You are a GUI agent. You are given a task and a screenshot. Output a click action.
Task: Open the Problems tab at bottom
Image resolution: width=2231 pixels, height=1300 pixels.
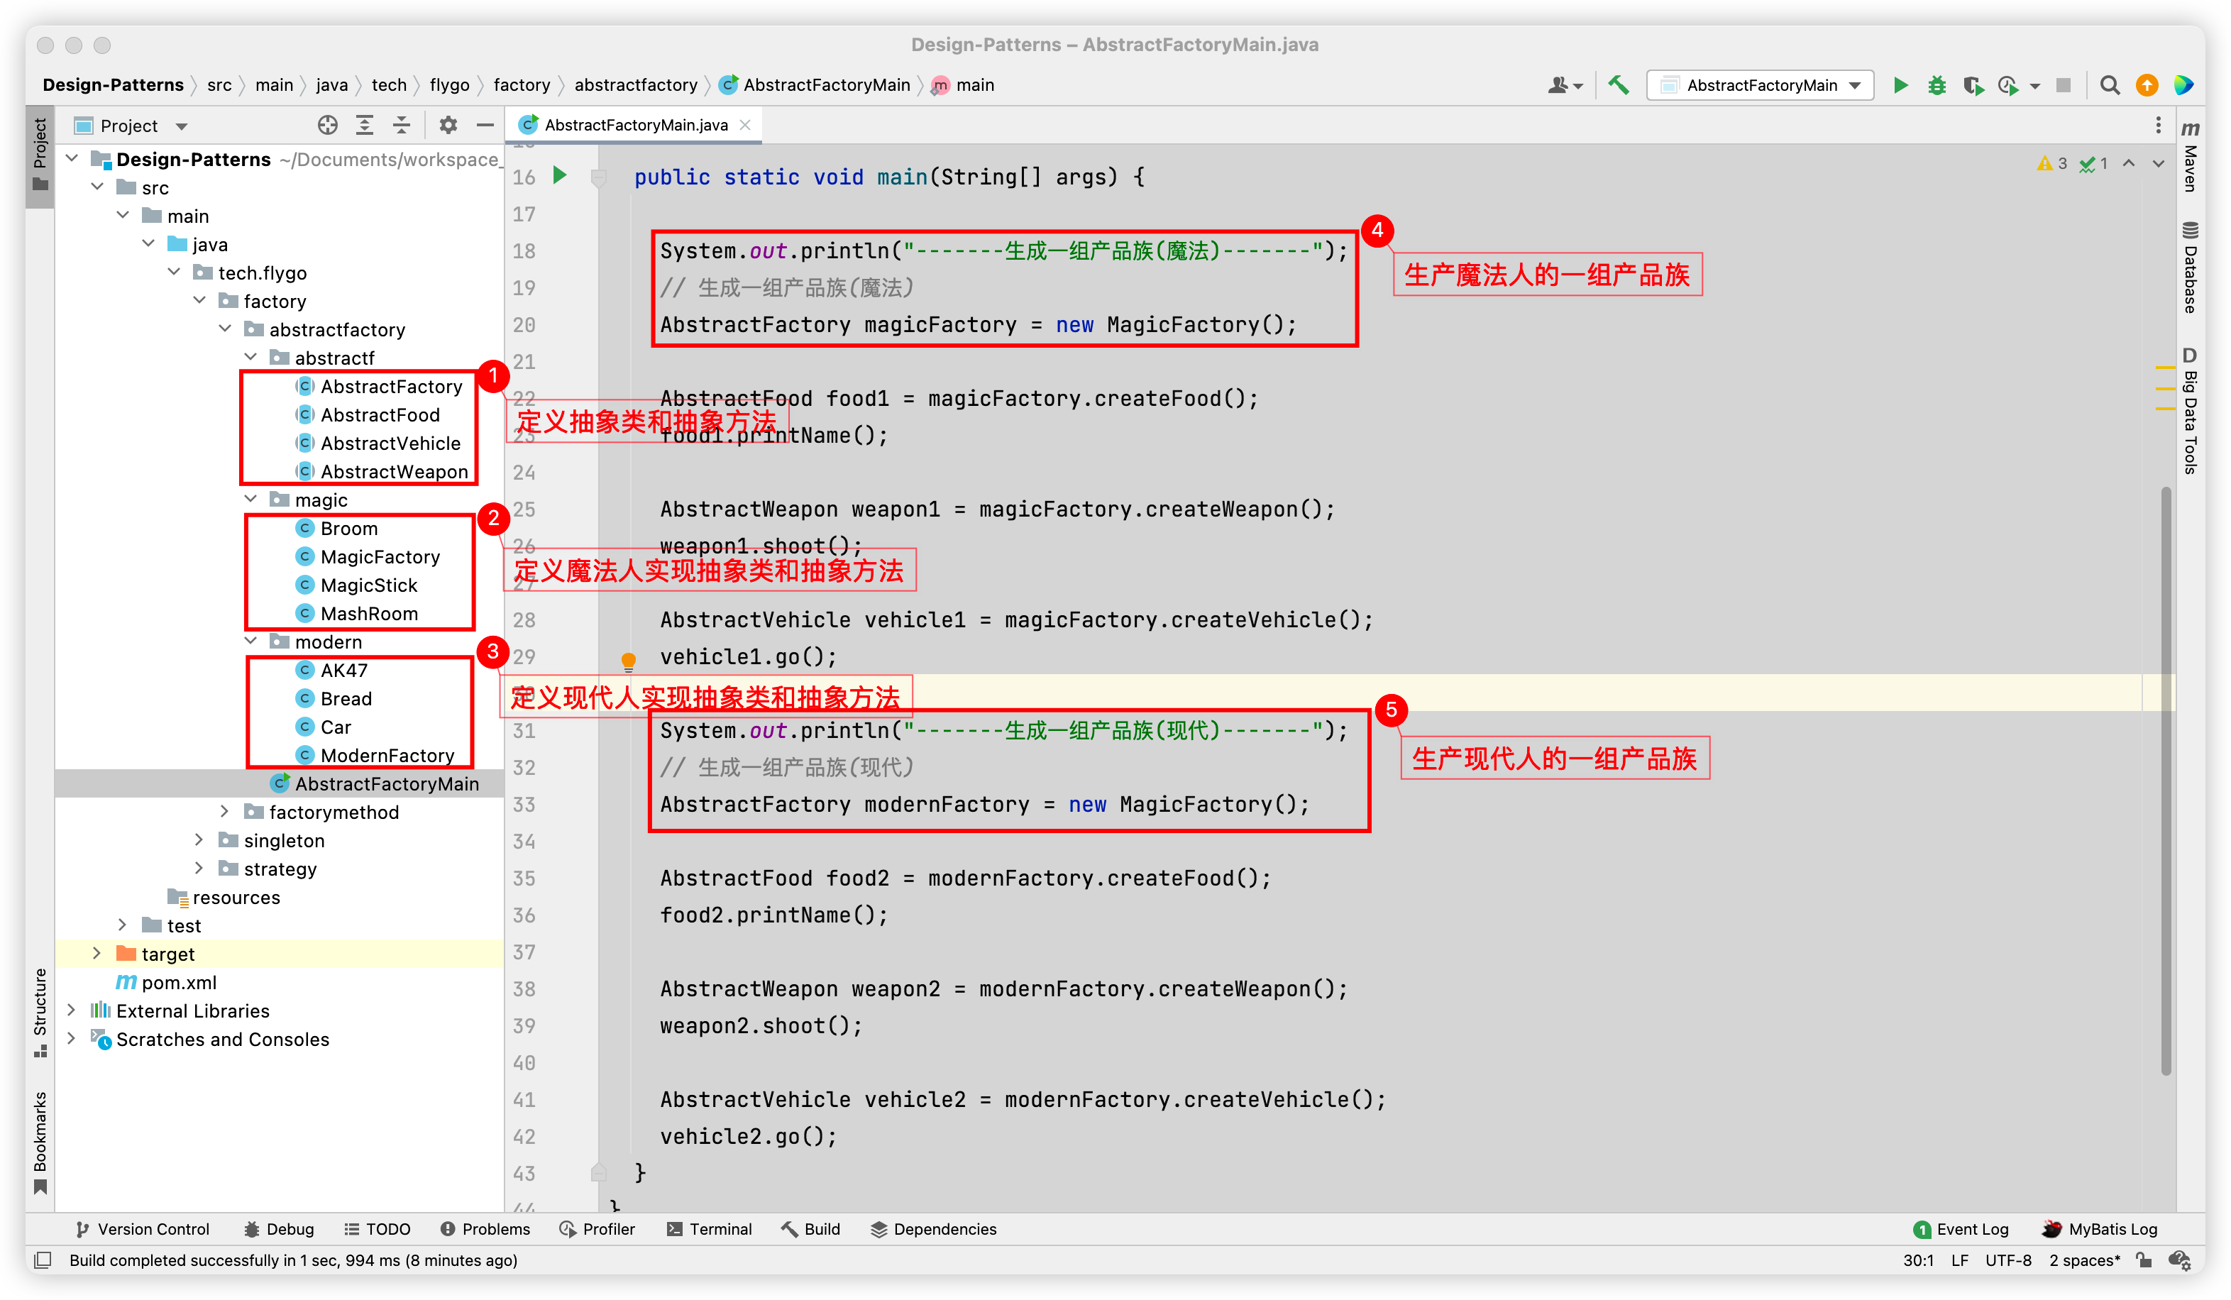tap(485, 1228)
